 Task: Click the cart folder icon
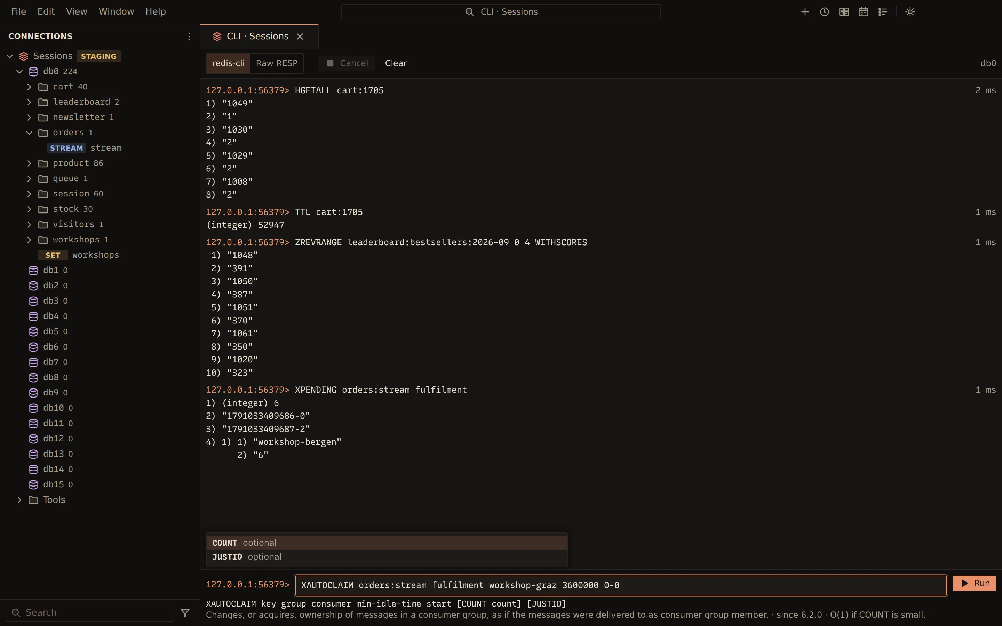43,87
